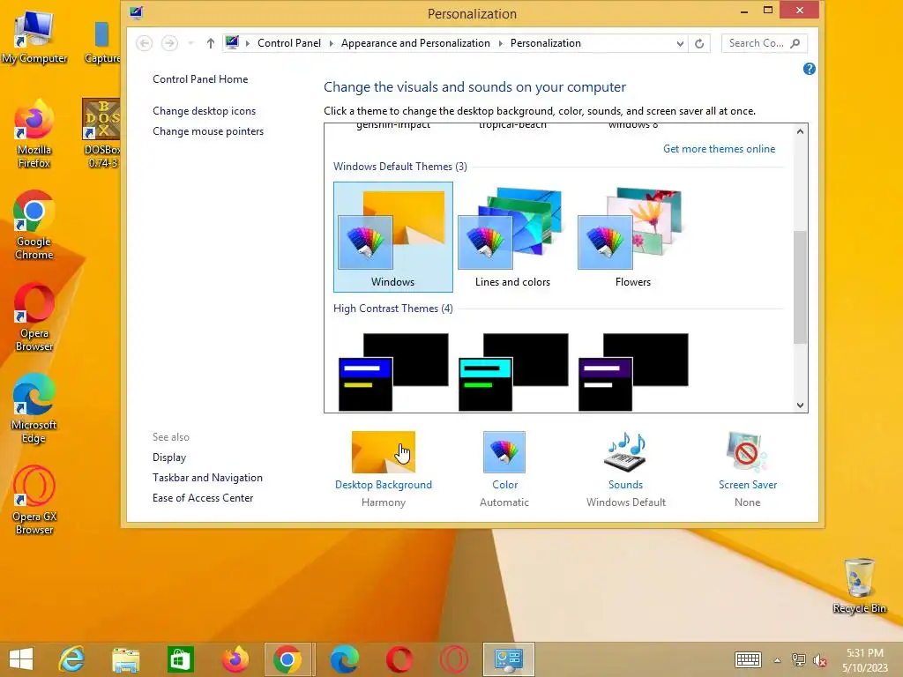Open the Screen Saver settings icon

[747, 452]
